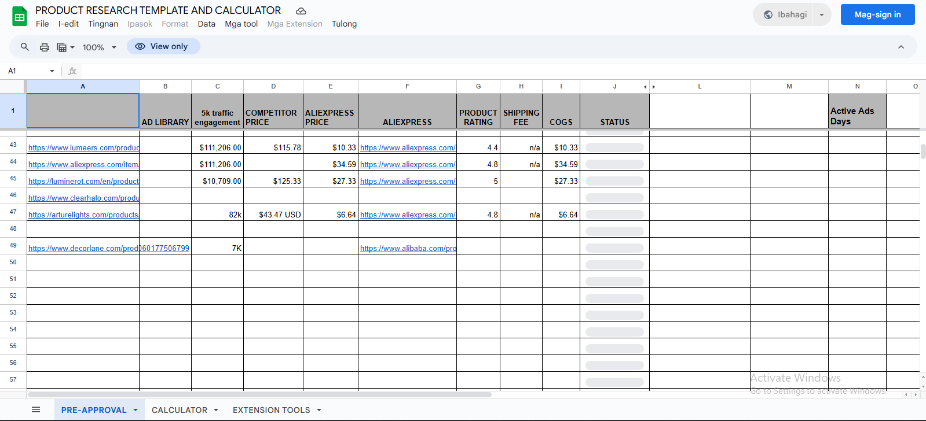Screen dimensions: 926x421
Task: Open the Tulong menu
Action: pos(344,24)
